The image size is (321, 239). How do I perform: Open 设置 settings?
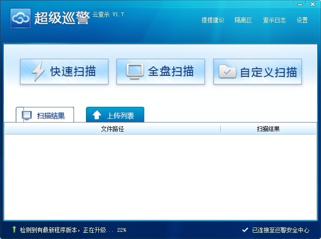click(x=302, y=20)
